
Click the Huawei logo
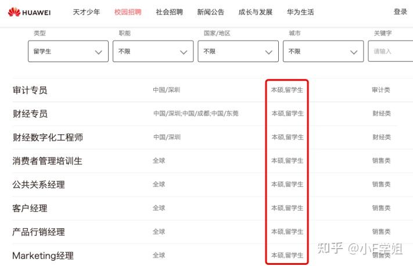pos(29,12)
